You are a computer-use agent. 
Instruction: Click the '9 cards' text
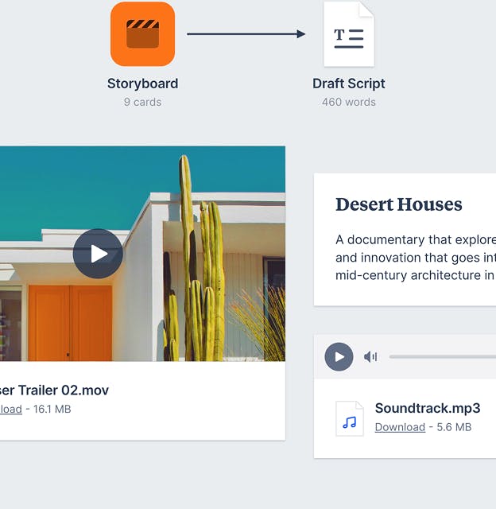click(x=143, y=102)
